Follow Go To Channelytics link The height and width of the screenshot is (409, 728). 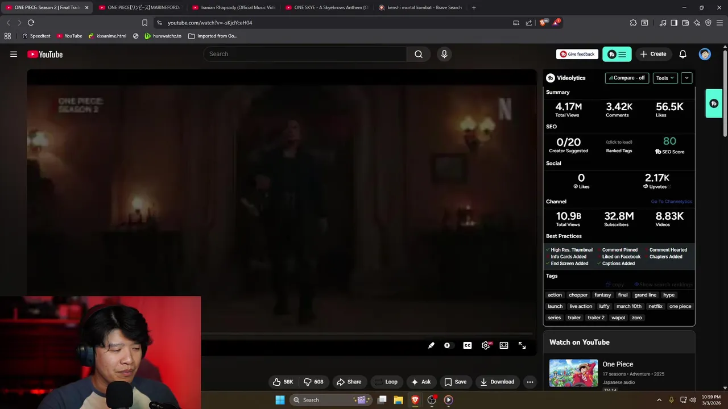671,202
